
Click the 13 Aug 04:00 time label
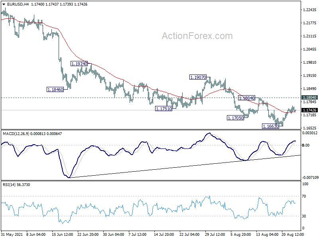pyautogui.click(x=267, y=235)
